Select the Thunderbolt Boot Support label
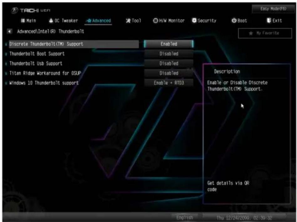This screenshot has width=297, height=222. click(37, 54)
